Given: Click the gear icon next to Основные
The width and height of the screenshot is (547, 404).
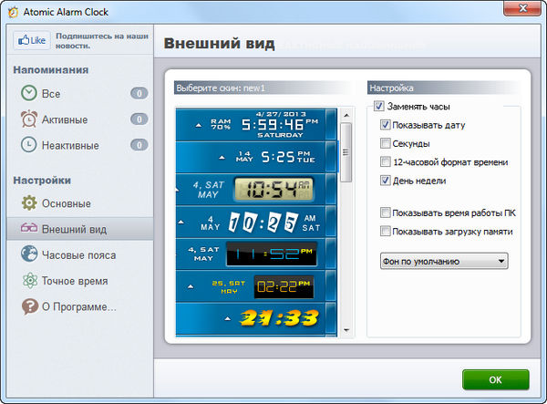Looking at the screenshot, I should click(29, 202).
